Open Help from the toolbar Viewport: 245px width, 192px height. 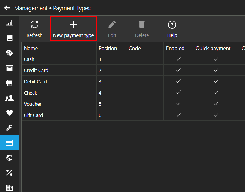pyautogui.click(x=172, y=29)
